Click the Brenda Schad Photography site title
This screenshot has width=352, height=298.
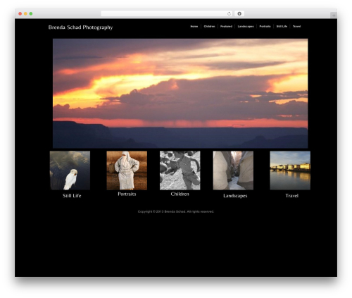tap(80, 27)
